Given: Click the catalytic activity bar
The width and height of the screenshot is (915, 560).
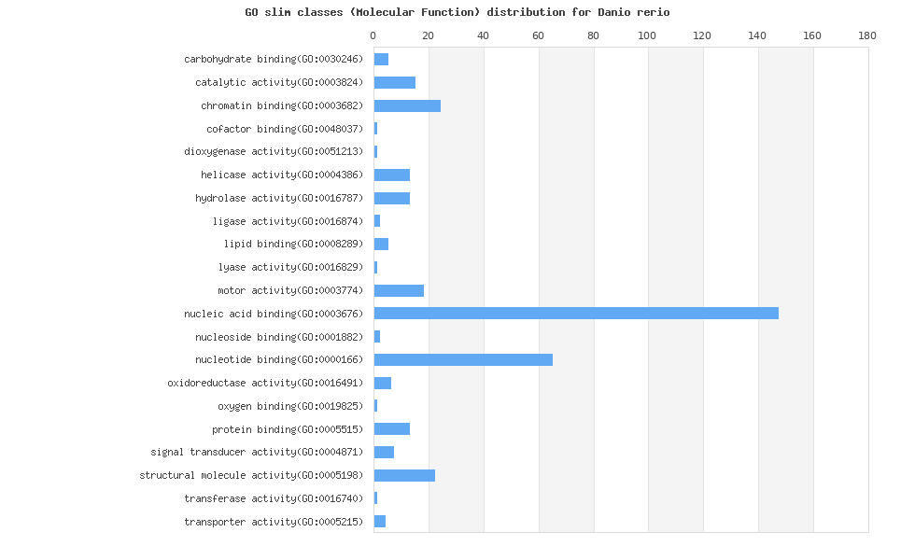Looking at the screenshot, I should pos(395,82).
